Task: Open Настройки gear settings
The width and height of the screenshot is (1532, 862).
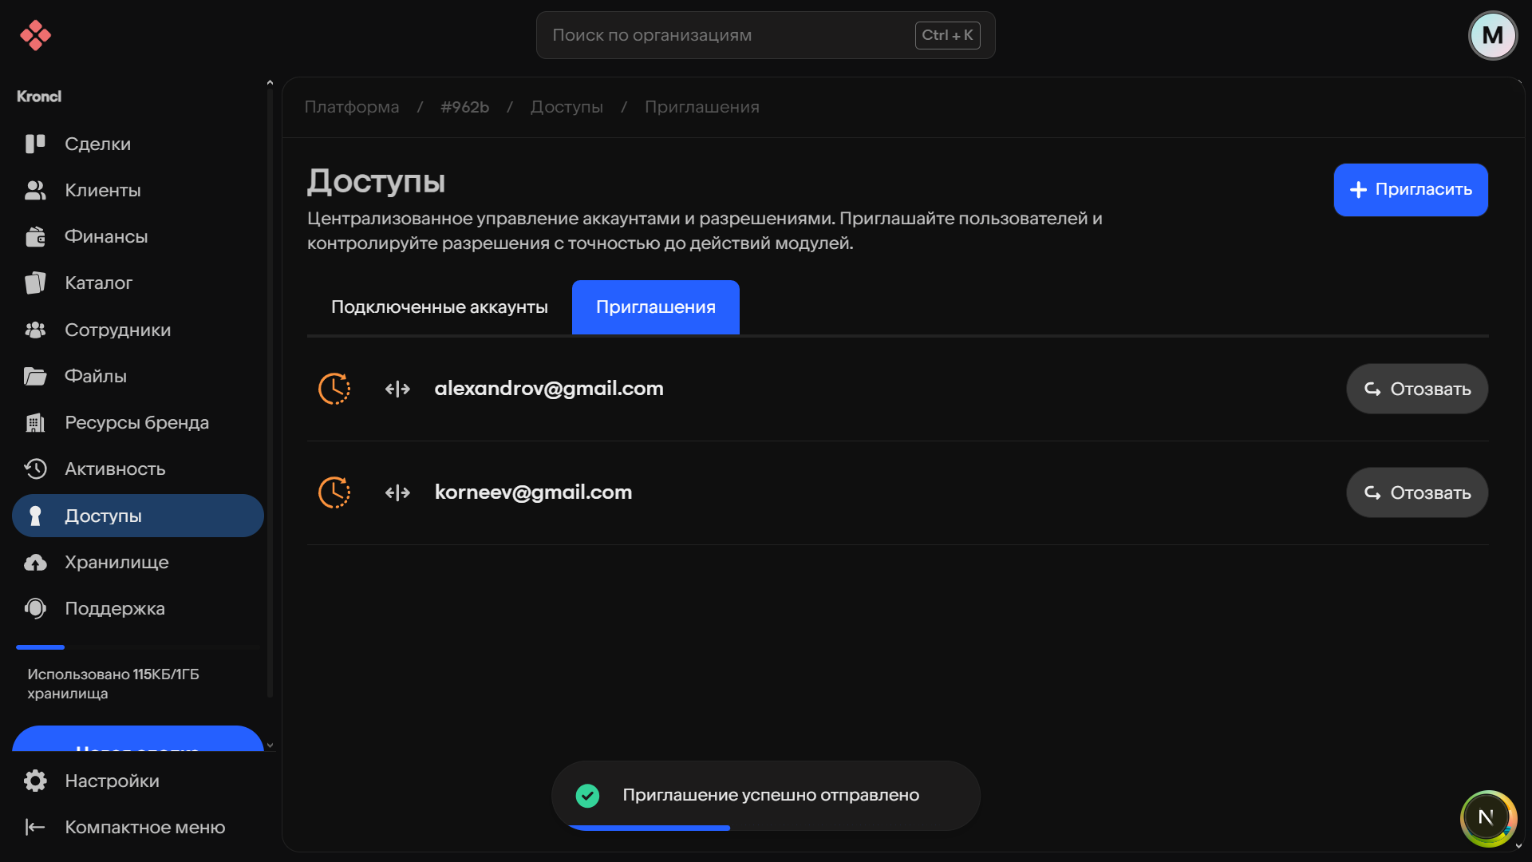Action: tap(112, 781)
